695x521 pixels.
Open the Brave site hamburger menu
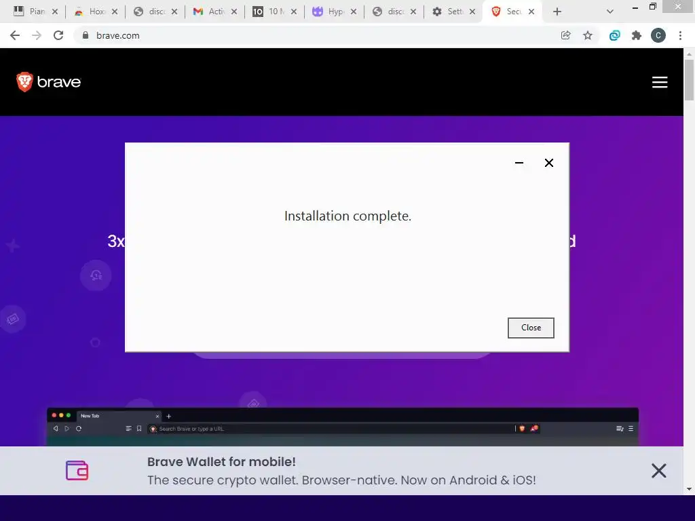pos(660,82)
